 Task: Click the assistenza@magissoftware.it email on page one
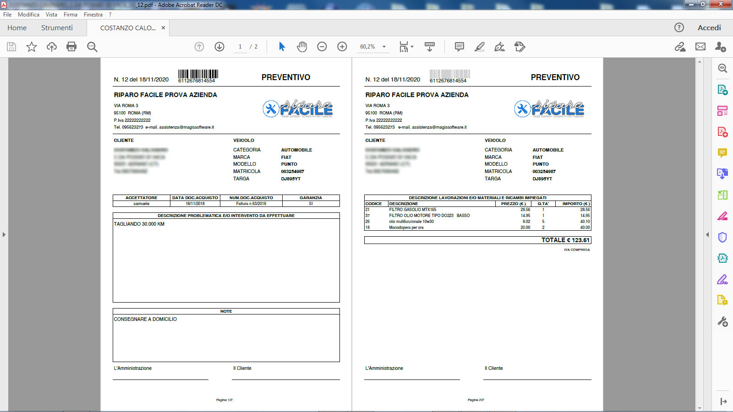186,127
